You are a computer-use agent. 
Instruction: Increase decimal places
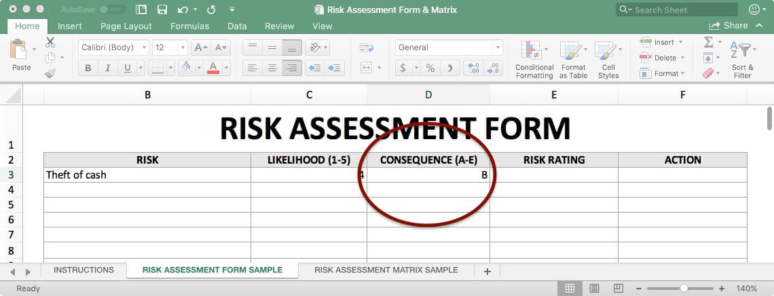coord(473,68)
